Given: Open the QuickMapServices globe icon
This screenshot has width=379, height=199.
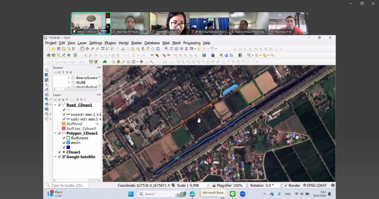Looking at the screenshot, I should tap(226, 55).
